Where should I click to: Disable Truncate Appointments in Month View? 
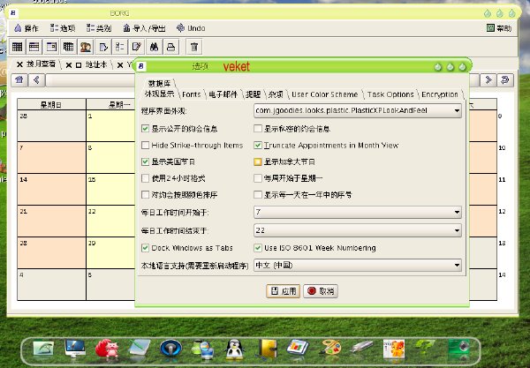pos(258,146)
